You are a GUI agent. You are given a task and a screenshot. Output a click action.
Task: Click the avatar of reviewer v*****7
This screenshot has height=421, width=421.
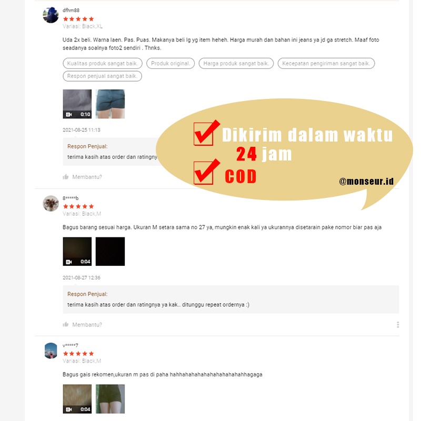tap(51, 350)
